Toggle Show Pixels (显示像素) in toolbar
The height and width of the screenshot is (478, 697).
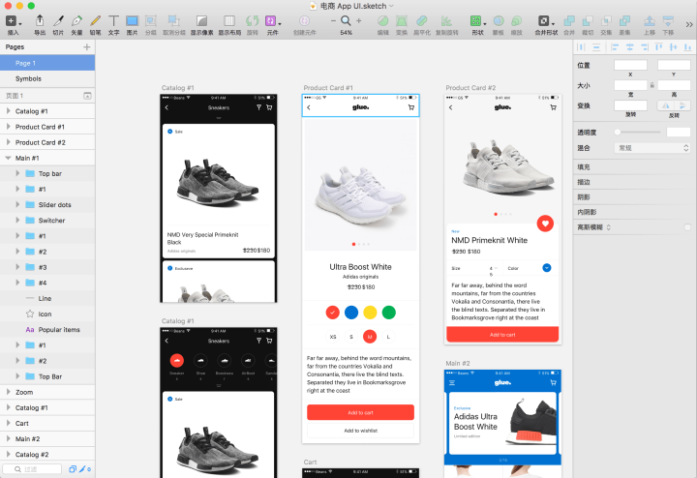coord(201,21)
